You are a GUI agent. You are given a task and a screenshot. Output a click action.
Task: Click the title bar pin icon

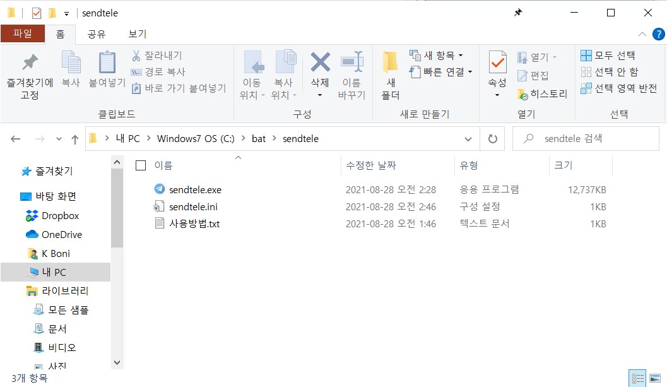pyautogui.click(x=518, y=13)
